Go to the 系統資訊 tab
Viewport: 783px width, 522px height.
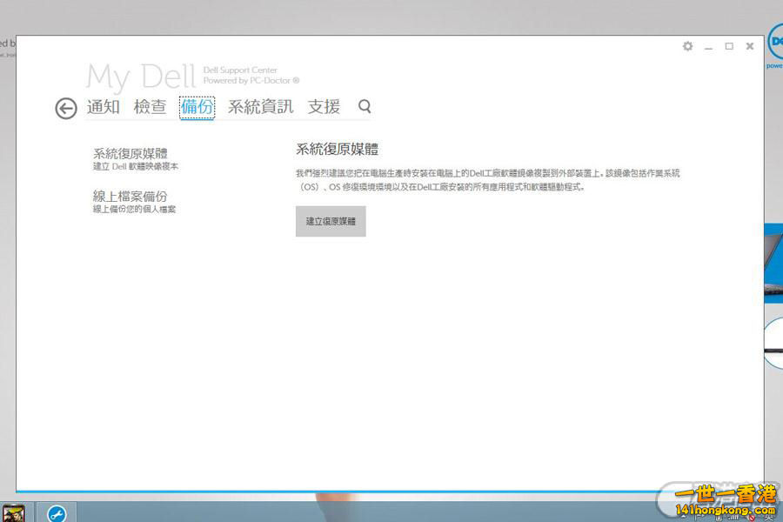coord(260,107)
